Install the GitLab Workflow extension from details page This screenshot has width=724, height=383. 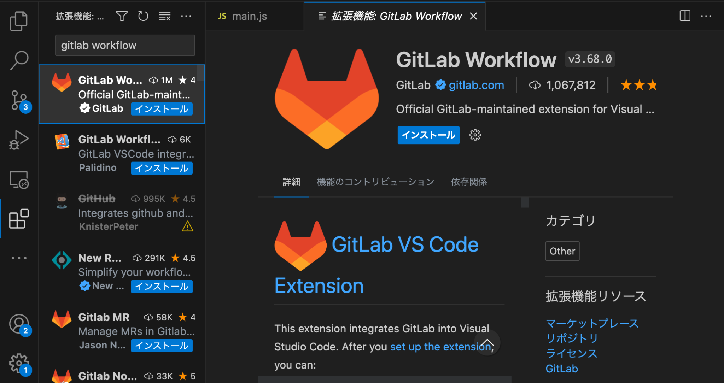[x=428, y=135]
